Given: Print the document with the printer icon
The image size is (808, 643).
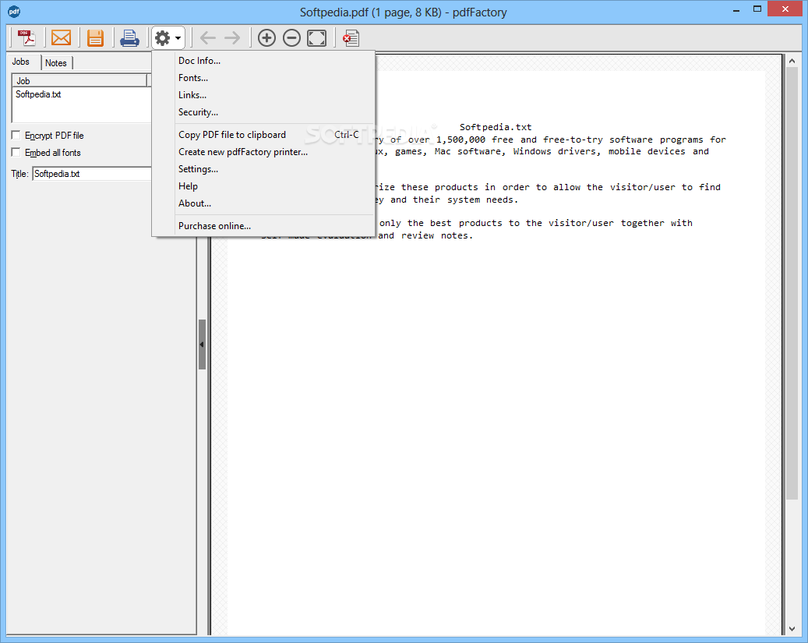Looking at the screenshot, I should coord(129,38).
